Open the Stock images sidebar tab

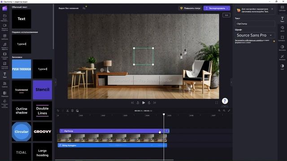(5, 65)
